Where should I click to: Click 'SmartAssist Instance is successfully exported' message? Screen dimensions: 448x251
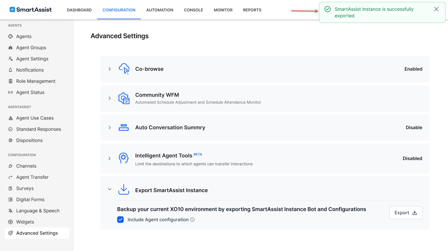tap(374, 13)
